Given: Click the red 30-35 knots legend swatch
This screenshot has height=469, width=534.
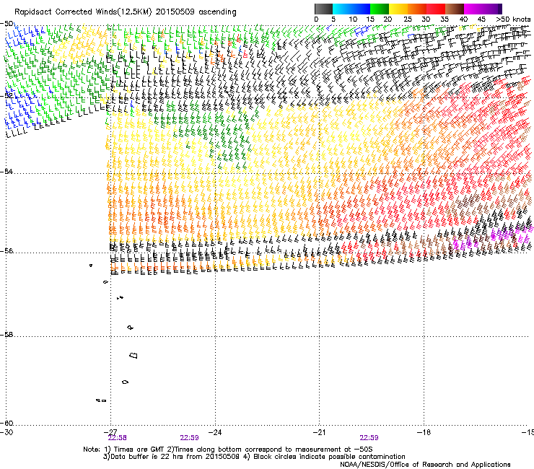Looking at the screenshot, I should [436, 9].
